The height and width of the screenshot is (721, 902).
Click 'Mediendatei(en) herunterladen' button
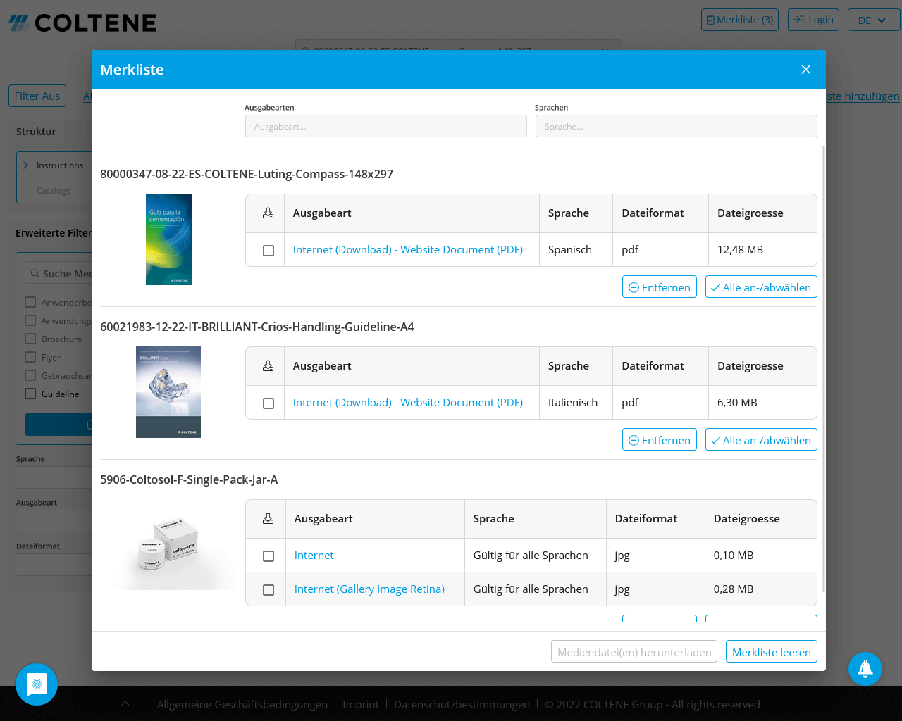click(634, 652)
